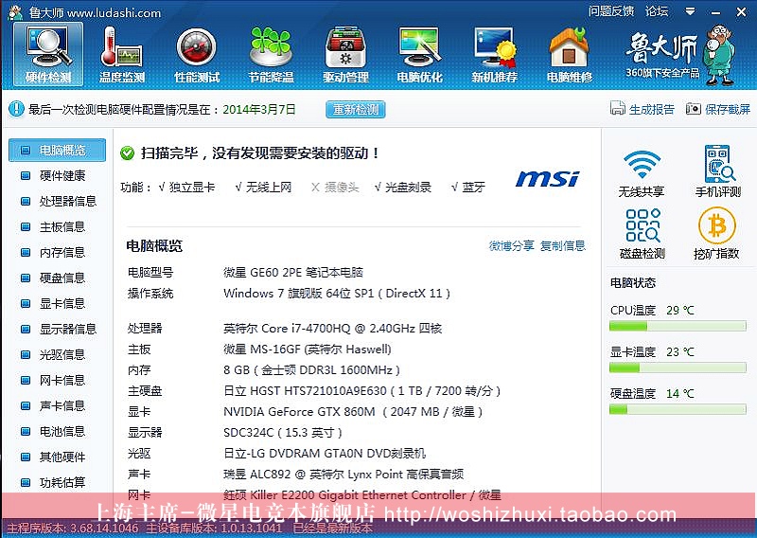The height and width of the screenshot is (538, 757).
Task: Click the GeForce GTX 860M text
Action: pos(353,412)
